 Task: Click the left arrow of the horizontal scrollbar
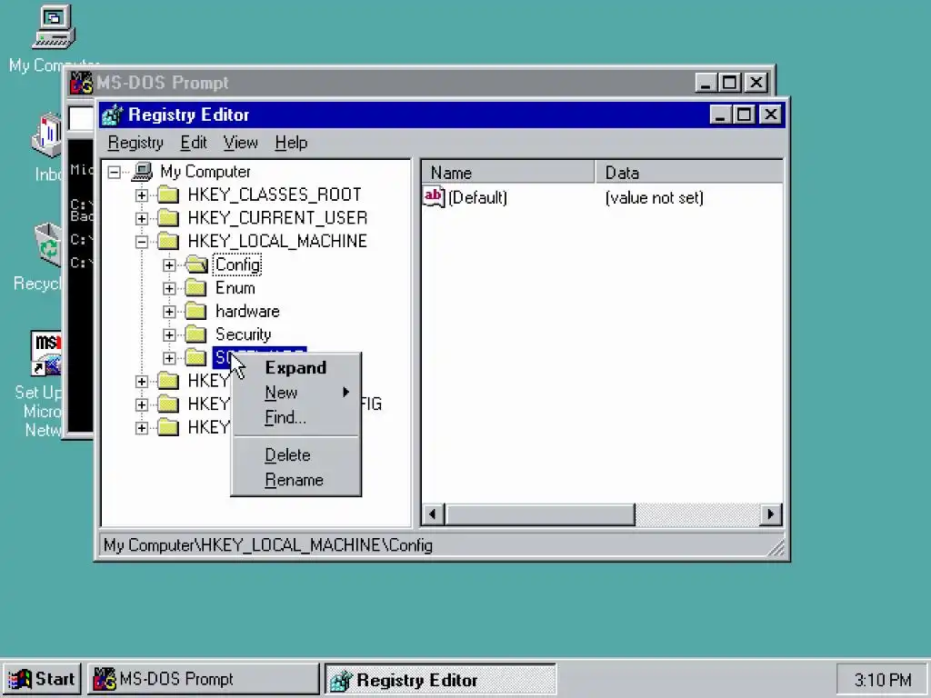coord(433,514)
